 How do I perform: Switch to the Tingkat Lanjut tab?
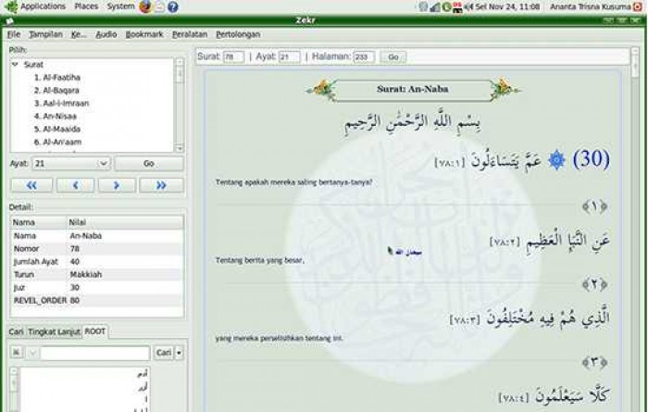click(x=54, y=331)
